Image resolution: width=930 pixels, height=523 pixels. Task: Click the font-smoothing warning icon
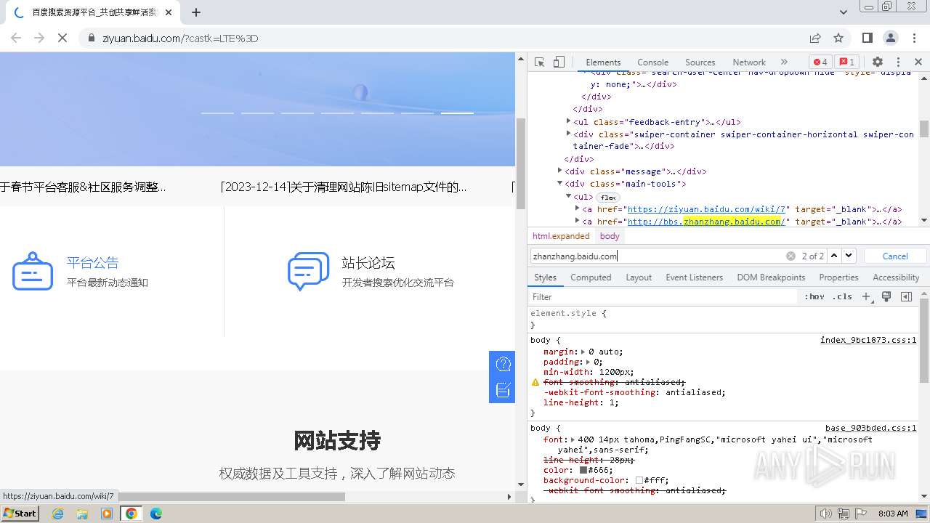(535, 382)
